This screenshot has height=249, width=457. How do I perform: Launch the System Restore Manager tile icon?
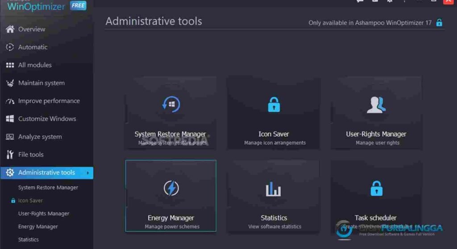[171, 104]
